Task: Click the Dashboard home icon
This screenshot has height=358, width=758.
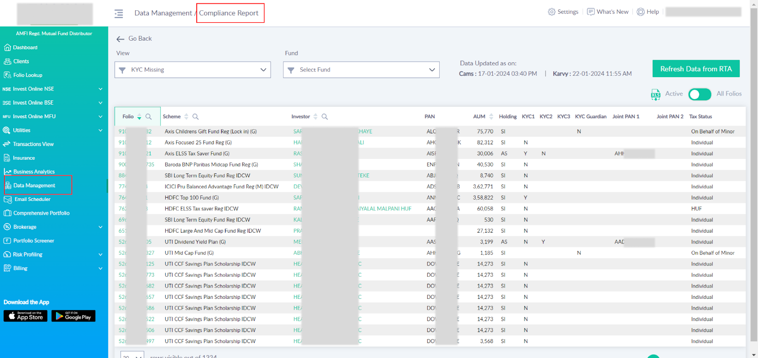Action: click(7, 47)
